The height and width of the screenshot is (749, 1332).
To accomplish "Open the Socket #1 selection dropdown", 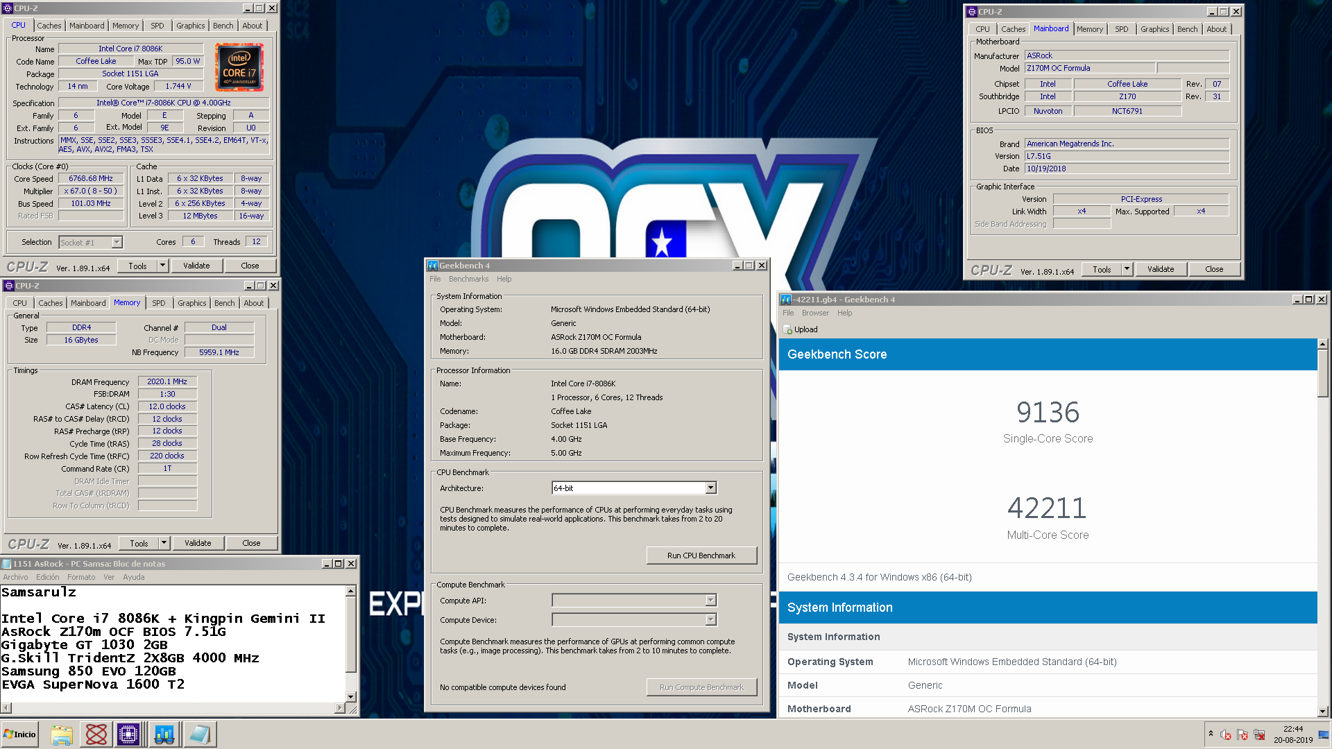I will [x=117, y=242].
